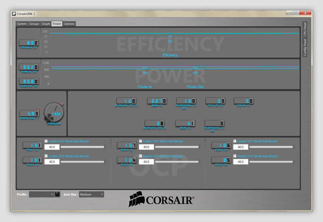Open the Icon Size dropdown
323x222 pixels.
(91, 194)
